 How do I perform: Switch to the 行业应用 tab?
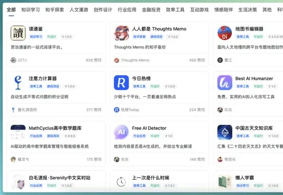(x=127, y=10)
